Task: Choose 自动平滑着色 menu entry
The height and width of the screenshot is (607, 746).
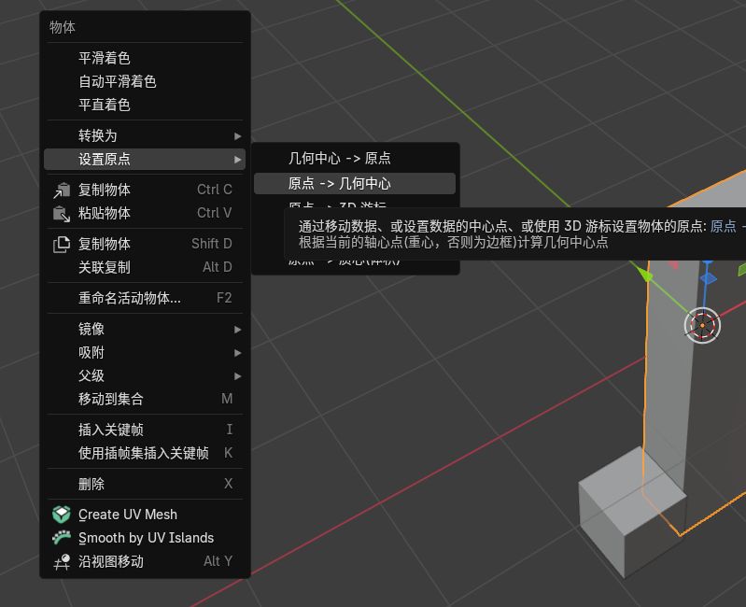Action: [x=145, y=81]
